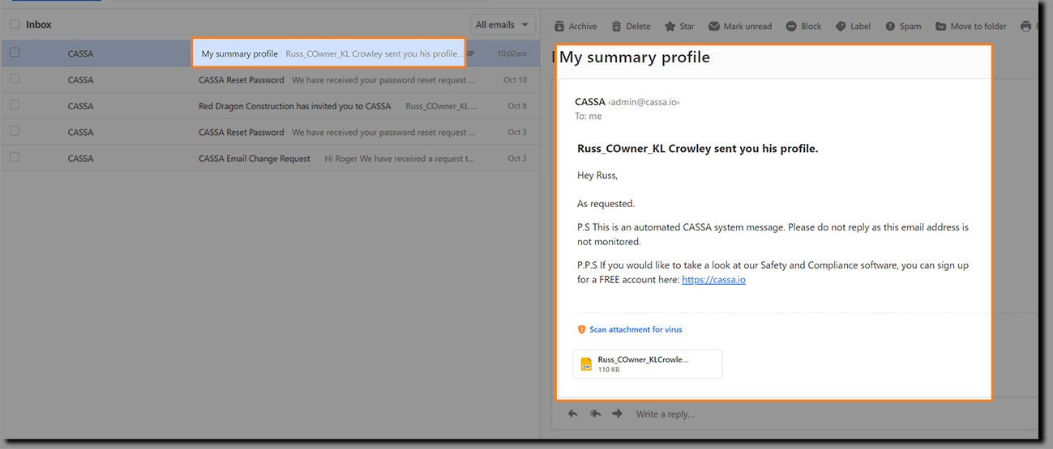This screenshot has width=1053, height=449.
Task: Star the current message
Action: pos(679,26)
